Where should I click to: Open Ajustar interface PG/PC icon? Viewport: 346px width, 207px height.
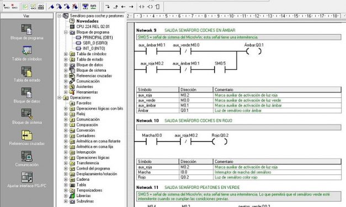point(26,180)
